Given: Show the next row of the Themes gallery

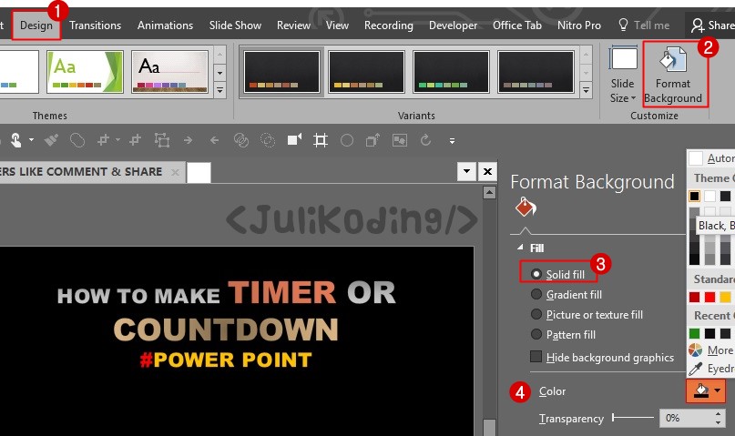Looking at the screenshot, I should (x=219, y=73).
